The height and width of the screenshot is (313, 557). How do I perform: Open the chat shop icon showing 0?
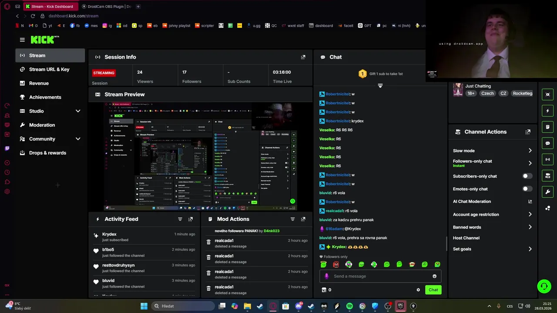click(x=326, y=290)
